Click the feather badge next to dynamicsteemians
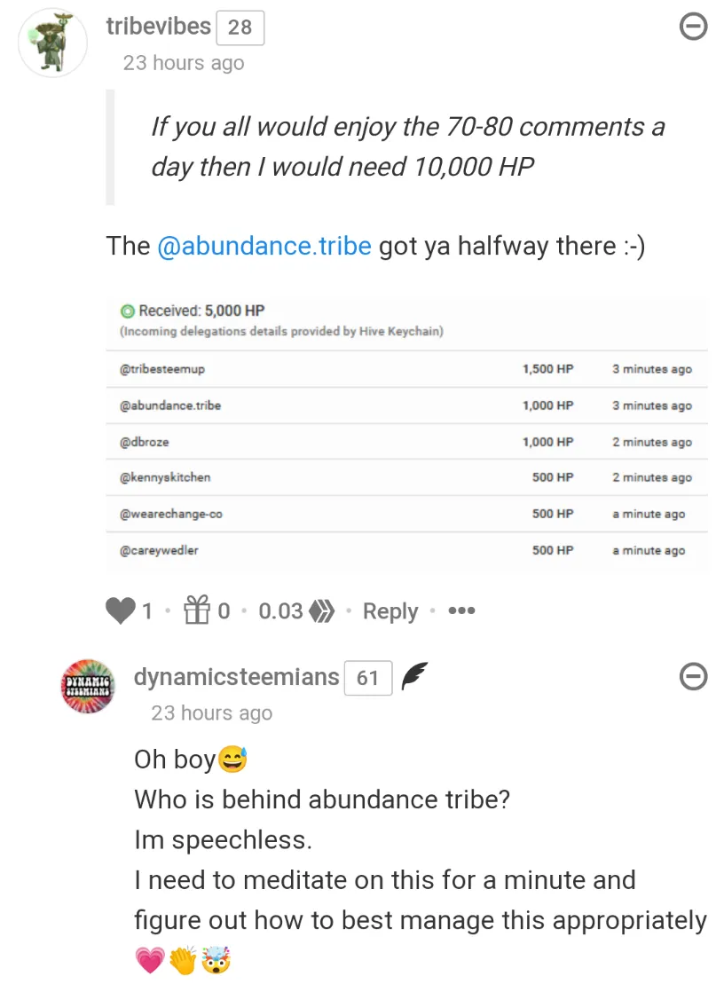This screenshot has width=724, height=992. [x=414, y=677]
